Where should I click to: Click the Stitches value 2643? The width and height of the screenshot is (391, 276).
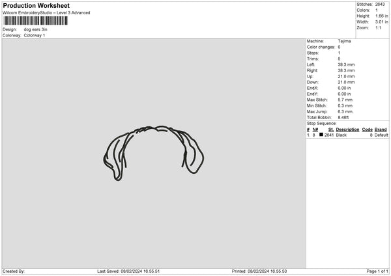380,5
